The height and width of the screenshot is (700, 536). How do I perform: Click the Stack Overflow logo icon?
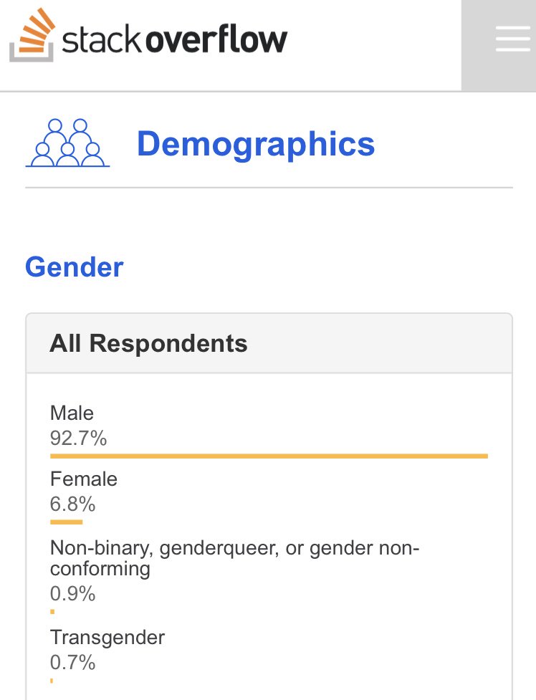pos(32,35)
